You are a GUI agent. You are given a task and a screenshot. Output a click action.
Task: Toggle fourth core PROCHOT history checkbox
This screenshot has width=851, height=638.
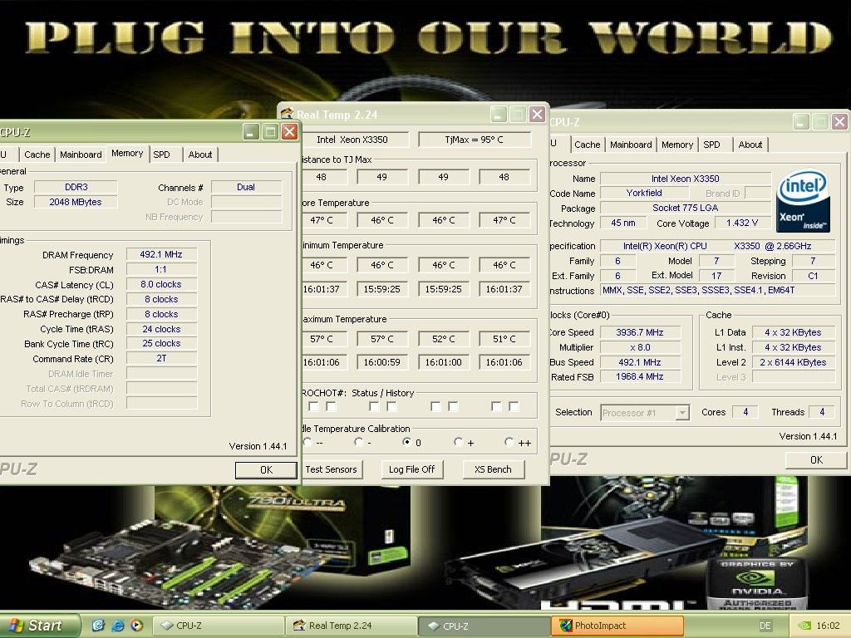(x=514, y=406)
